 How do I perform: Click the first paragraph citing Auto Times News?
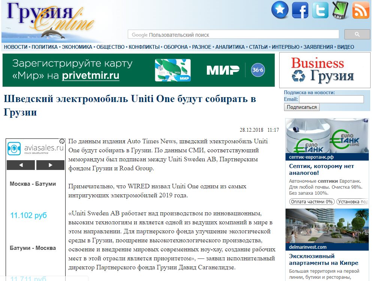coord(168,155)
